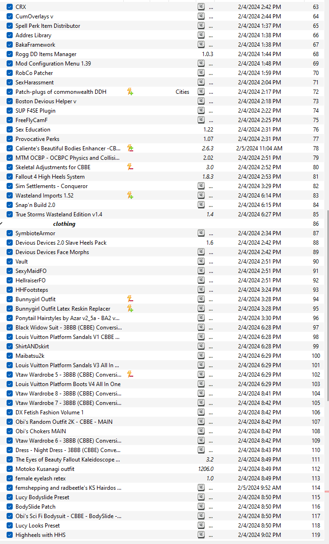Click install date 2/5/2024 9:52 AM
This screenshot has height=544, width=329.
[x=259, y=487]
